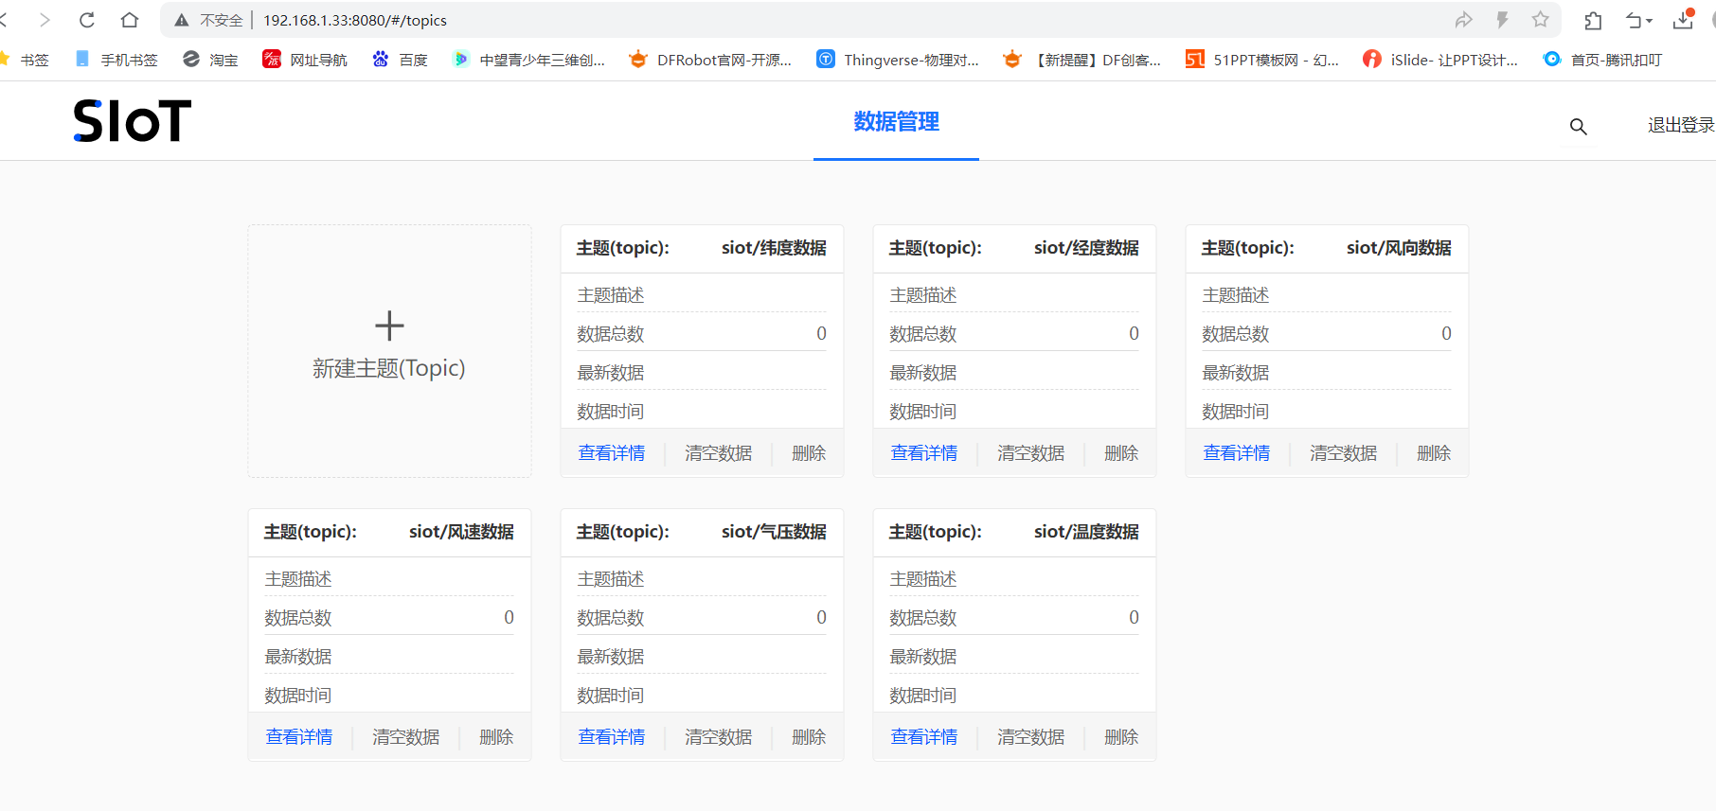Delete the siot/经度数据 topic
Viewport: 1716px width, 811px height.
point(1121,453)
